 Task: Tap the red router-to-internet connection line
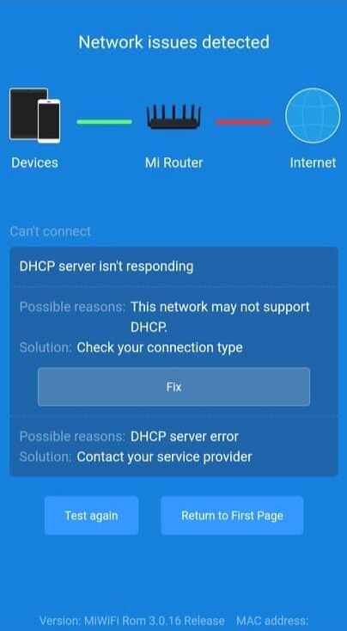(243, 121)
